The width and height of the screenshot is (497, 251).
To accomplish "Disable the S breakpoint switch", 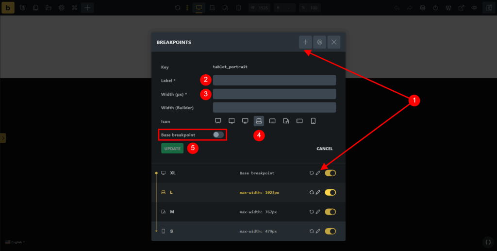I will [330, 232].
